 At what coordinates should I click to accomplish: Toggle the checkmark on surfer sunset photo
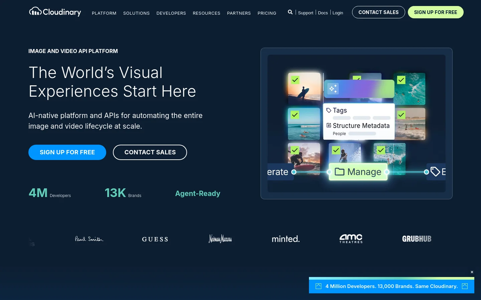point(295,80)
